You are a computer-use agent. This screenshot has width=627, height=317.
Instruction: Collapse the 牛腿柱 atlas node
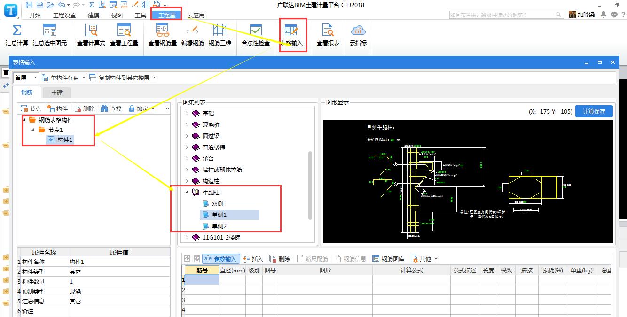[x=187, y=193]
